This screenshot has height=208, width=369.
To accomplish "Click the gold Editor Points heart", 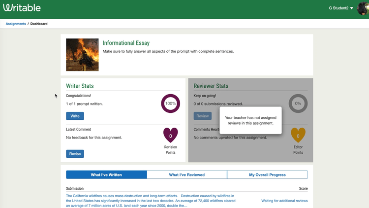I will (298, 135).
